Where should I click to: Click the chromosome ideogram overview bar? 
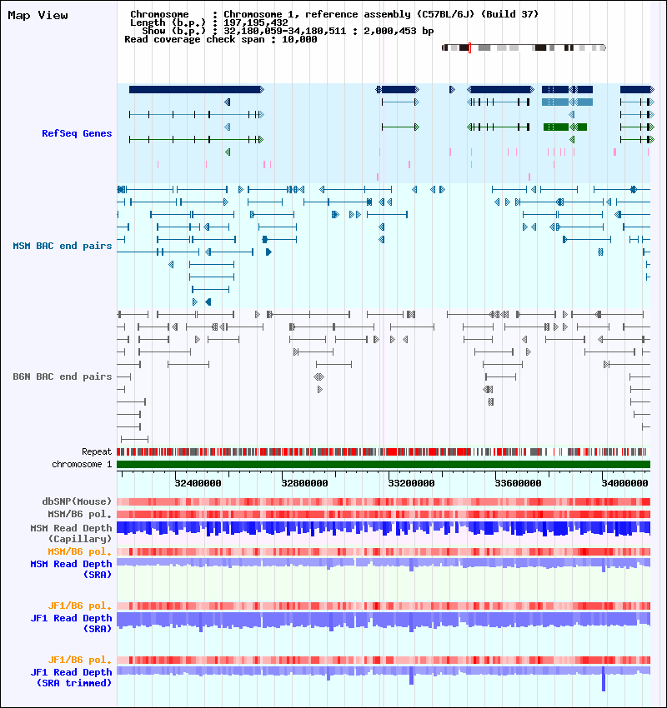pyautogui.click(x=524, y=47)
